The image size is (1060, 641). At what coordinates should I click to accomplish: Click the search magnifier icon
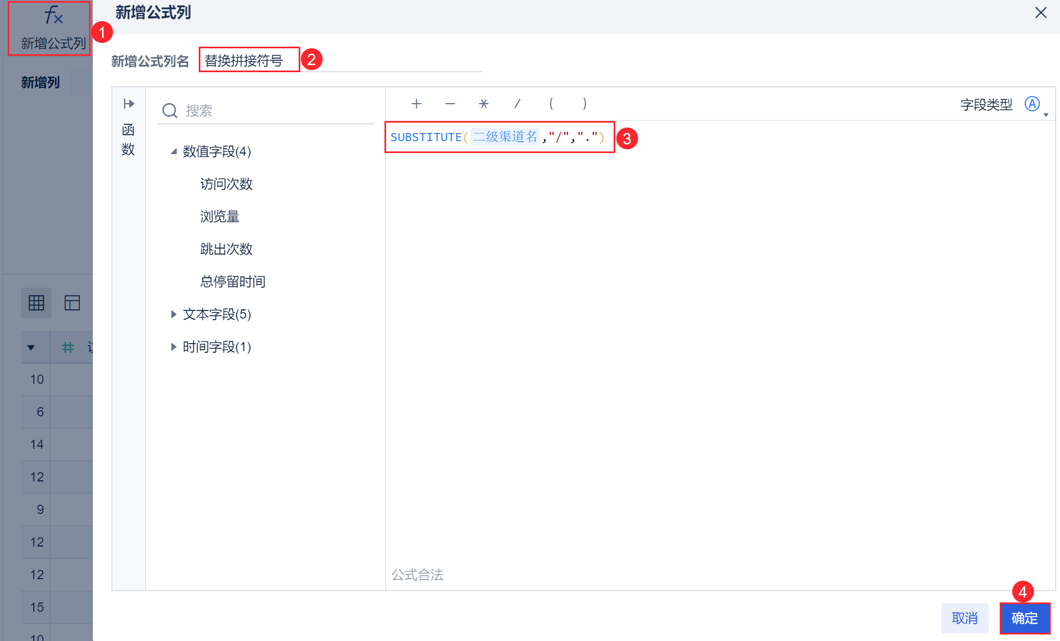170,111
